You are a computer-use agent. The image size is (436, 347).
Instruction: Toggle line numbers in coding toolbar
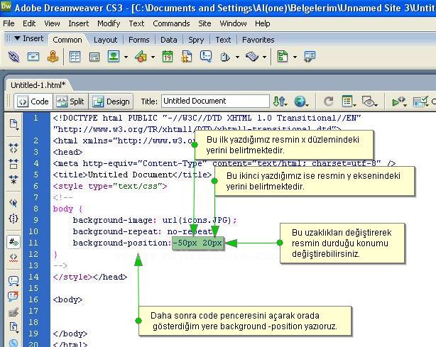[13, 241]
